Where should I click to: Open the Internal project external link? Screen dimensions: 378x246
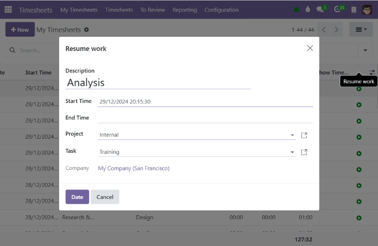point(304,135)
